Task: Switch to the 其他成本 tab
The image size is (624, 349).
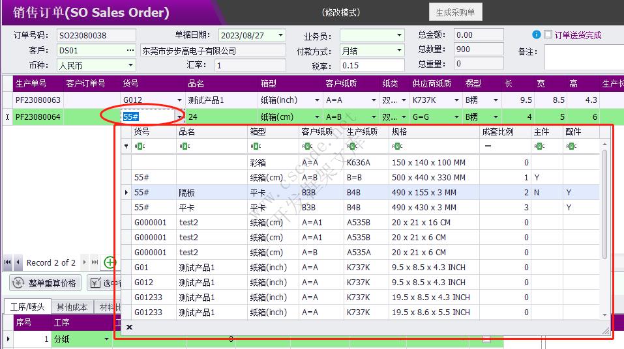Action: point(72,307)
